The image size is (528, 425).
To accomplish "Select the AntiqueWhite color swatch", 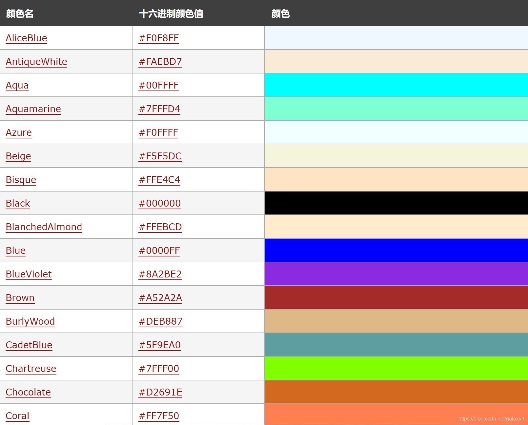I will point(396,61).
